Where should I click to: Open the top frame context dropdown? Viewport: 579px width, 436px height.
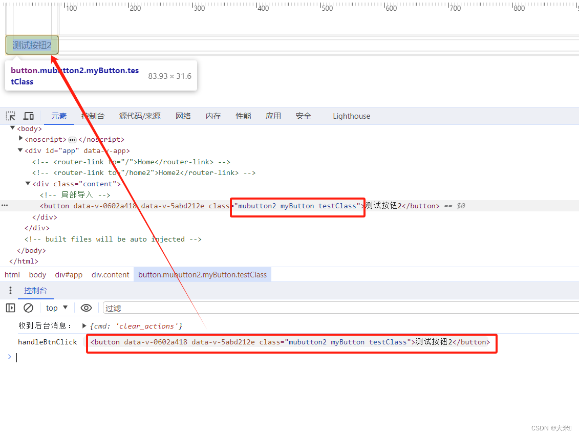click(x=56, y=308)
